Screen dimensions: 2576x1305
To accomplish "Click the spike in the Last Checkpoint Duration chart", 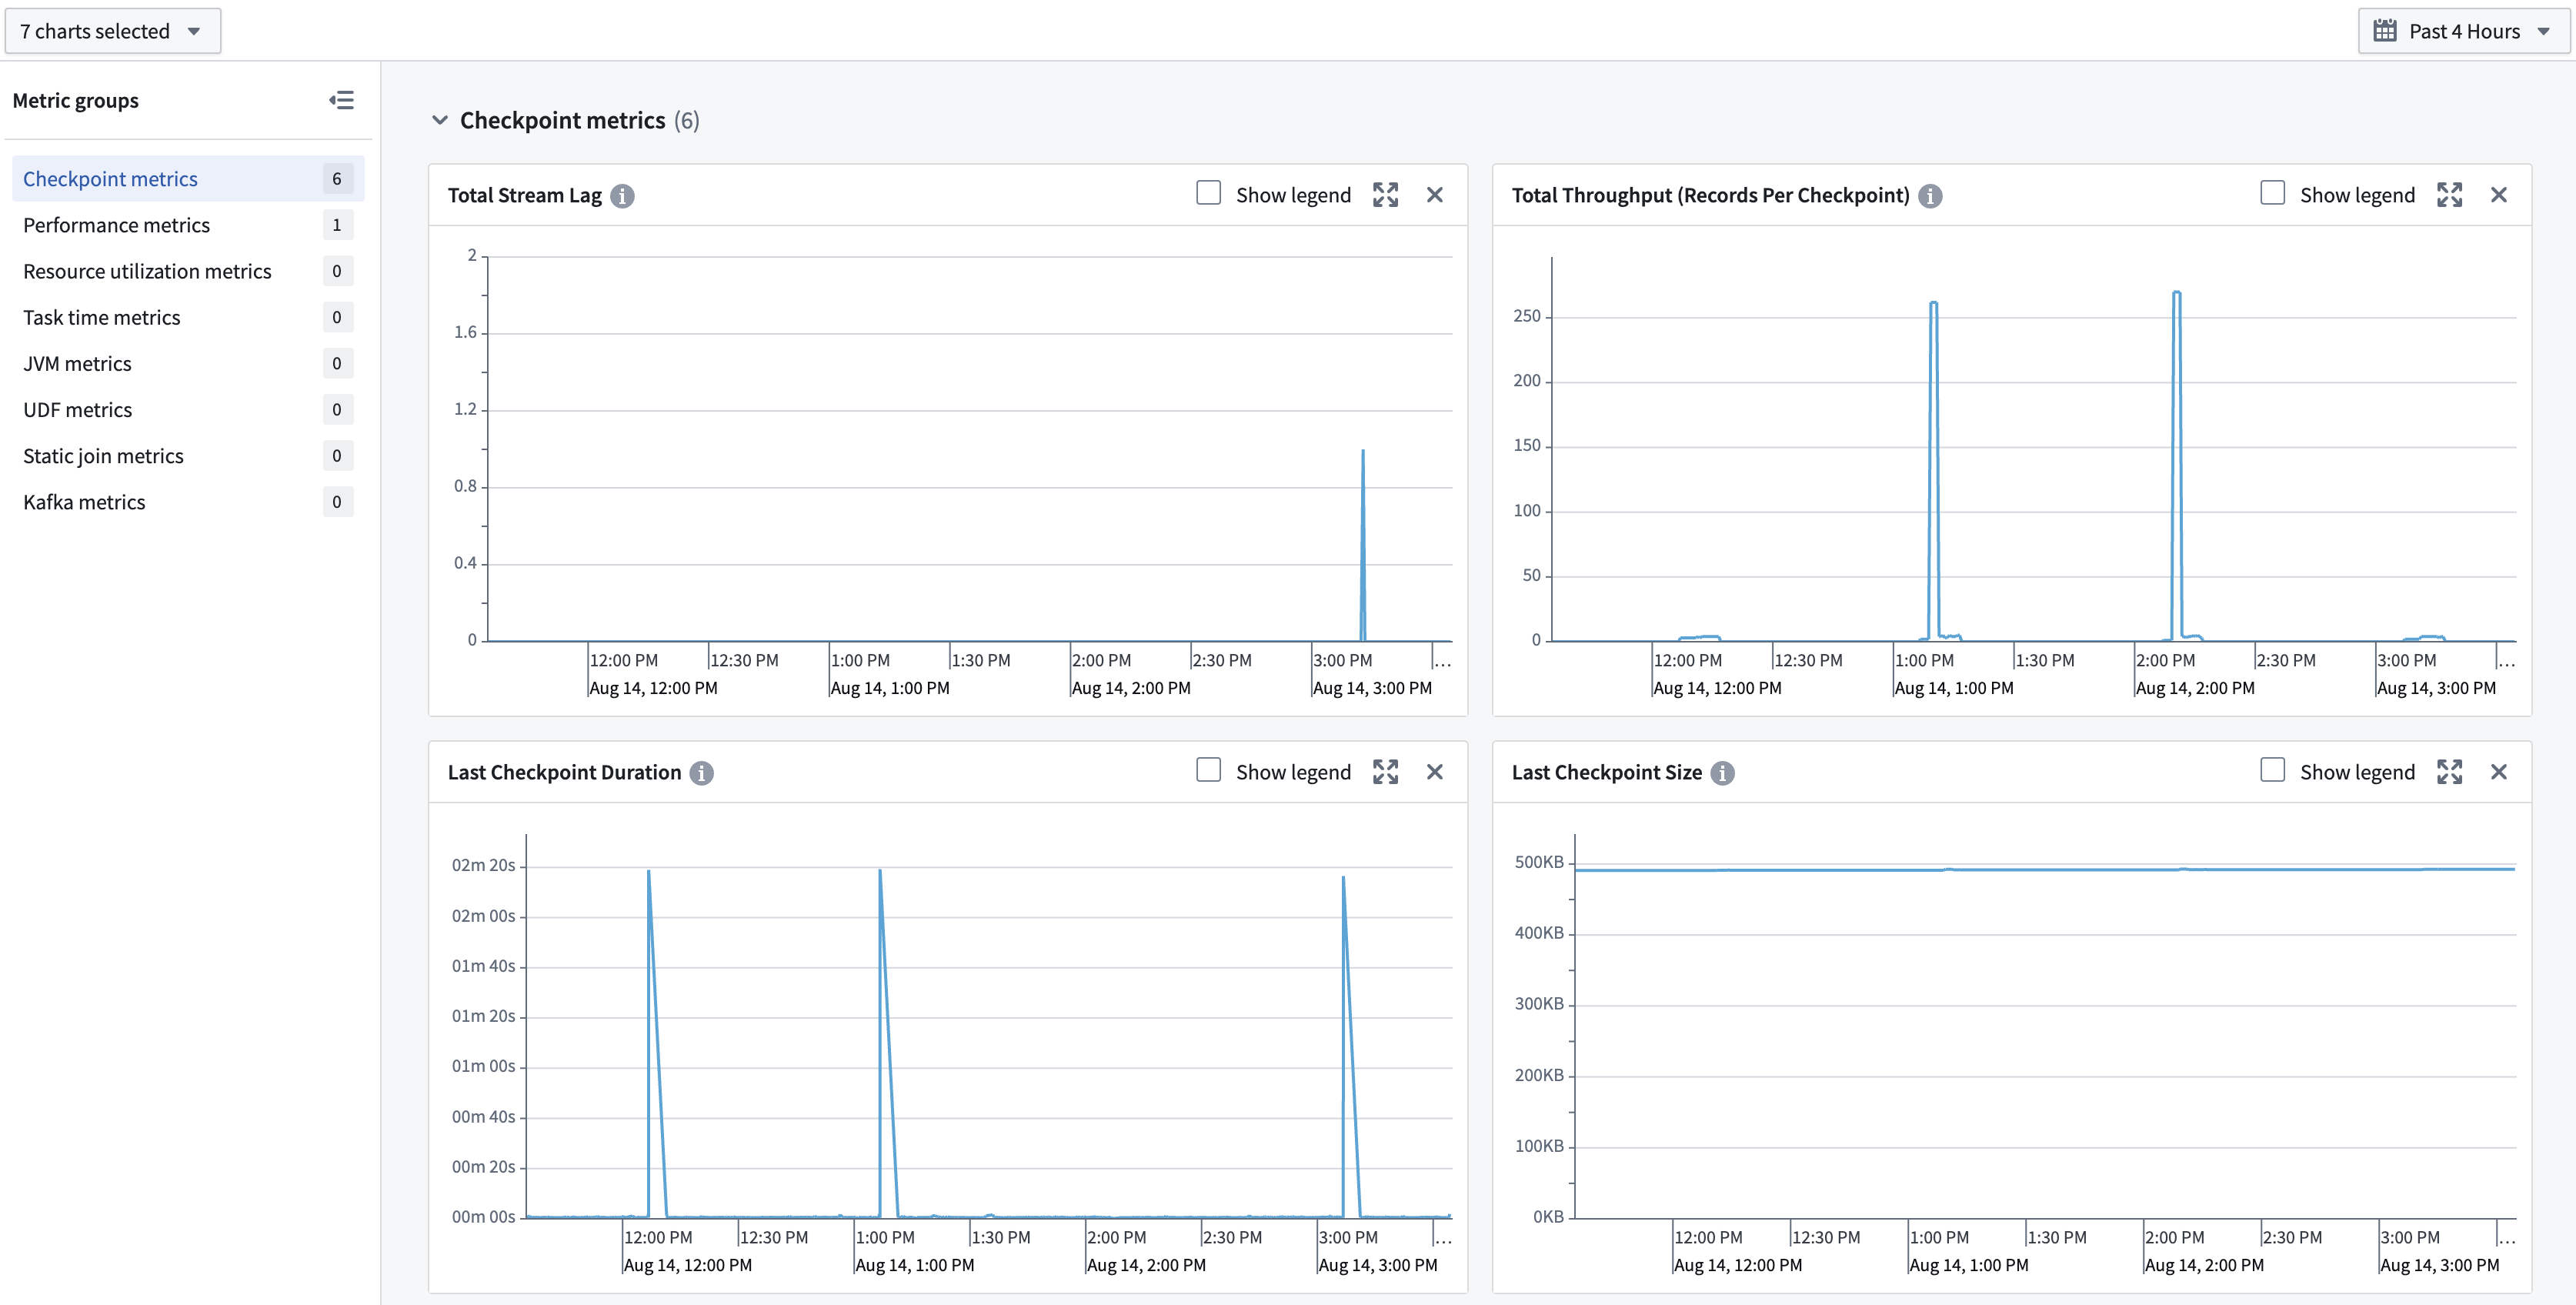I will click(650, 870).
